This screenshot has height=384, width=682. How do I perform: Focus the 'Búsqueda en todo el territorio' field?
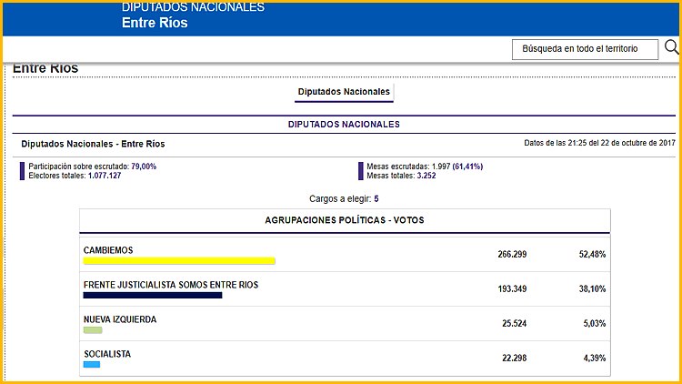(585, 49)
